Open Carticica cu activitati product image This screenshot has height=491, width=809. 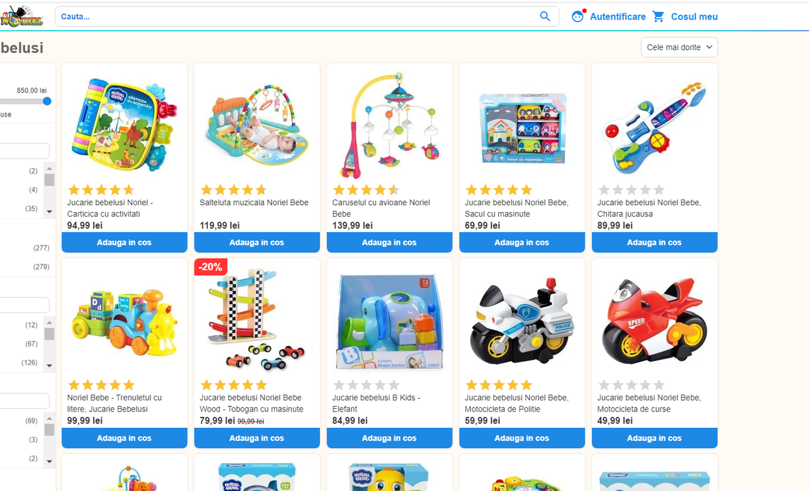(x=124, y=124)
